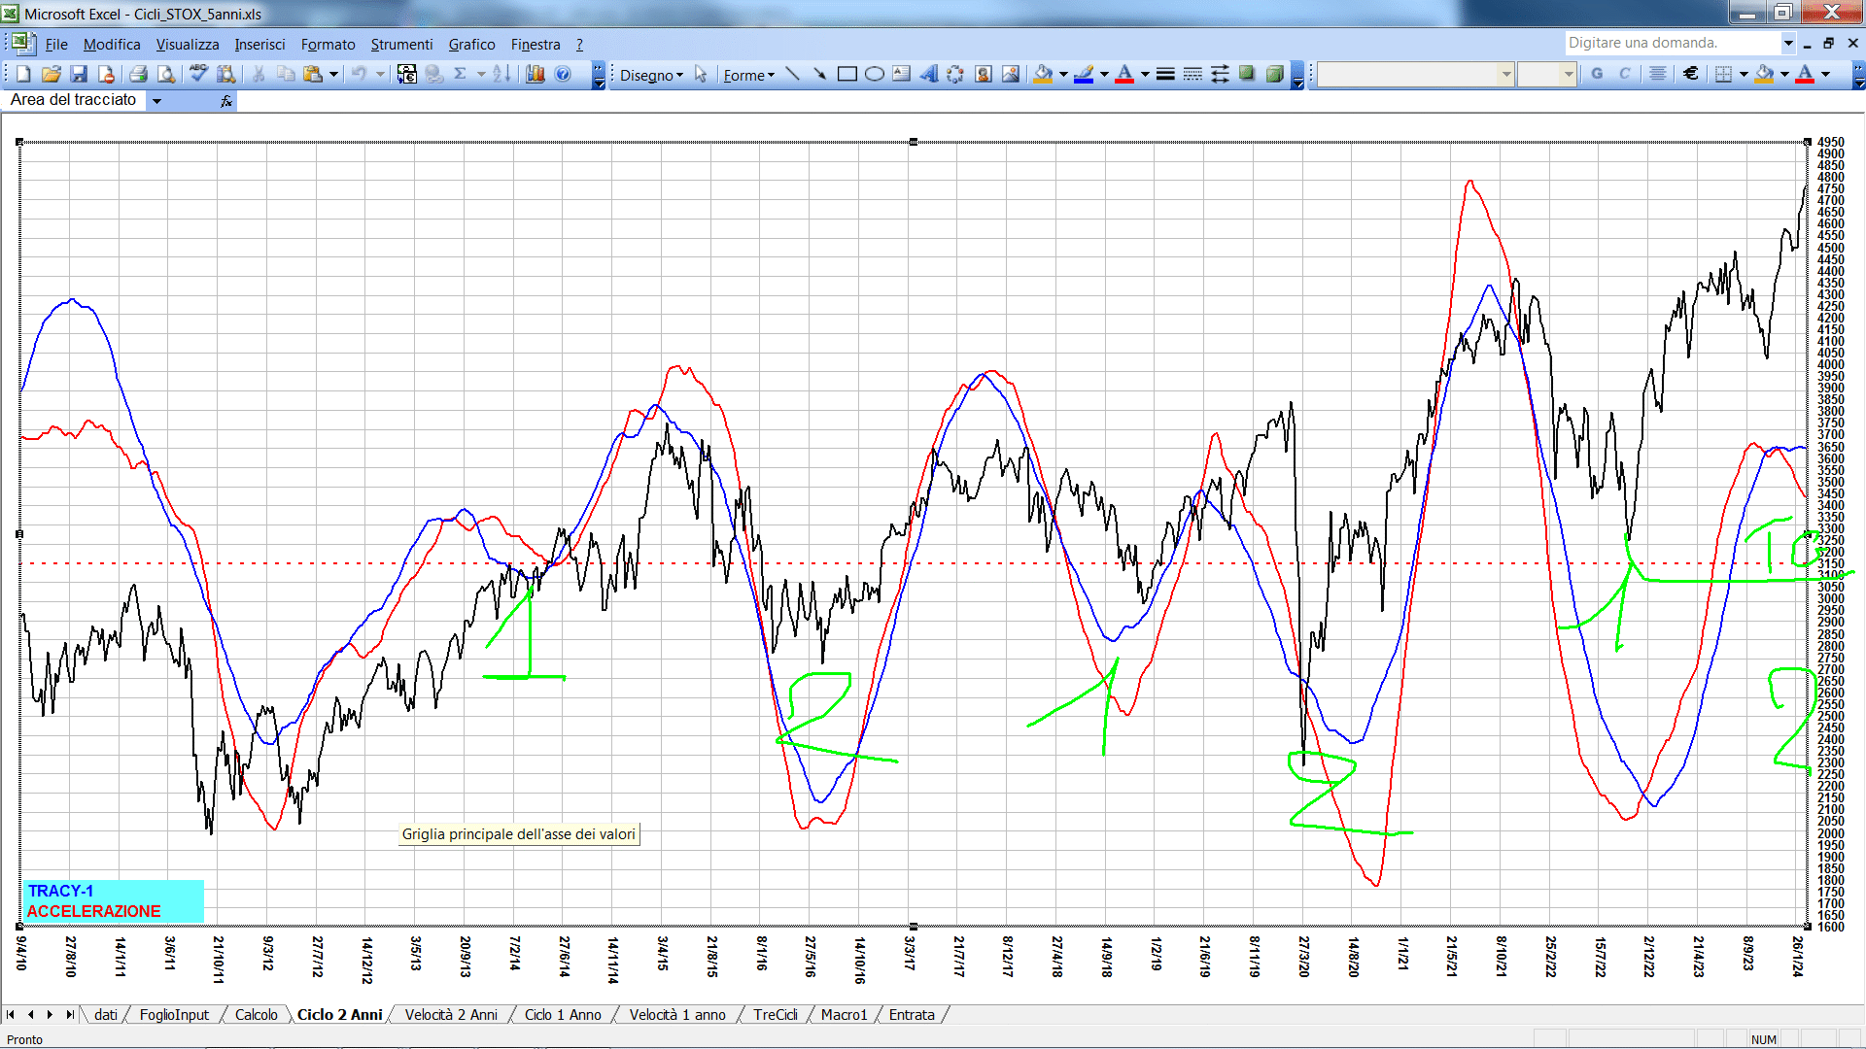Open the 3-D Style icon
The image size is (1866, 1049).
point(1274,74)
